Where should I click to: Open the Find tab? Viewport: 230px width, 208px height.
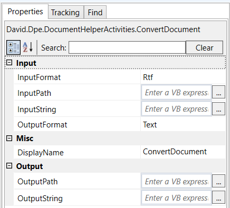point(95,12)
